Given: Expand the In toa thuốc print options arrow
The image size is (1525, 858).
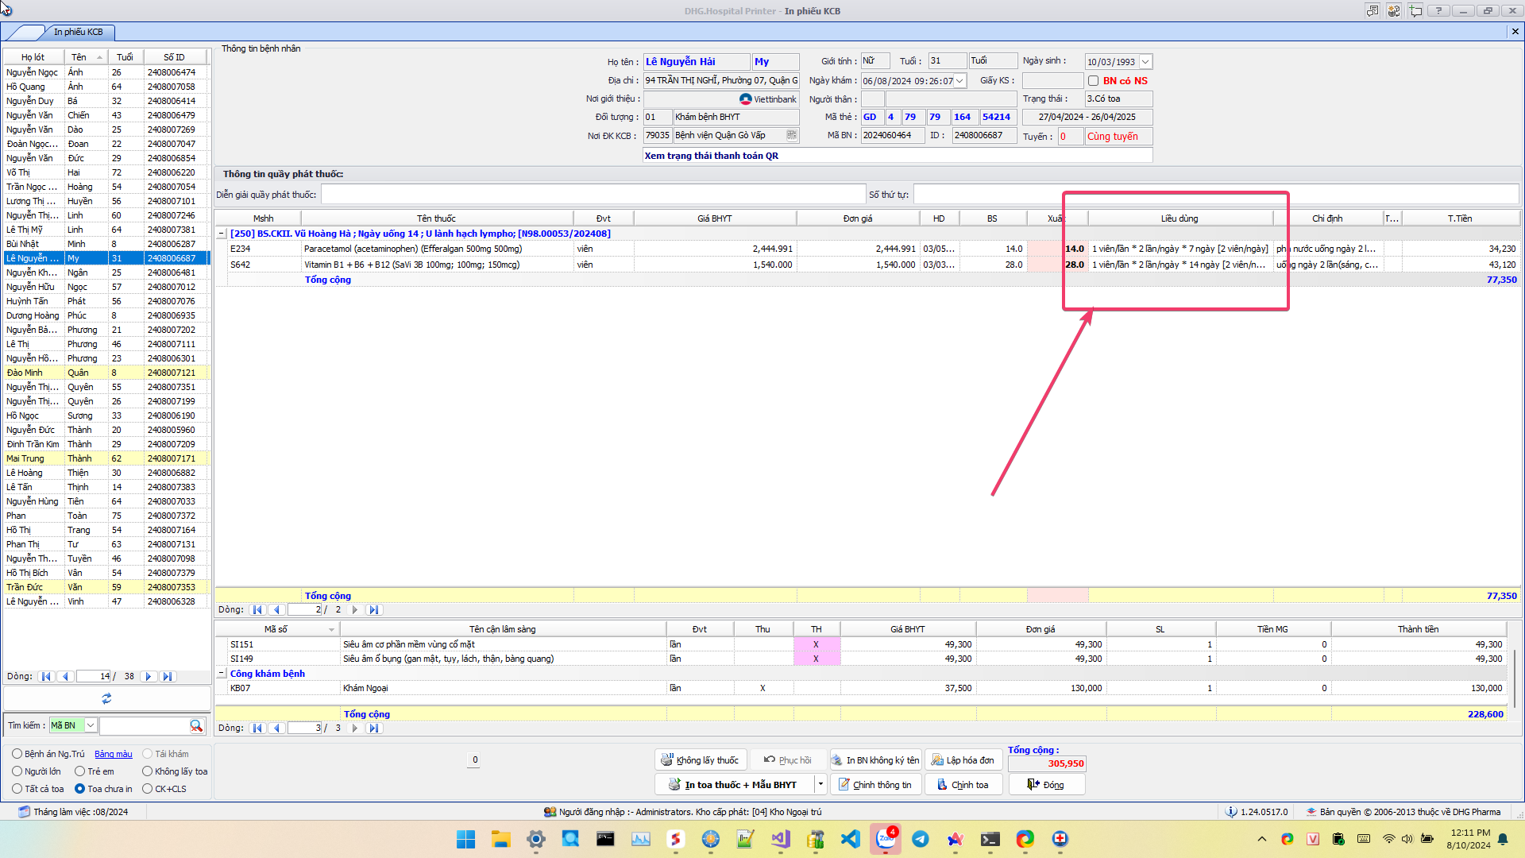Looking at the screenshot, I should 820,785.
